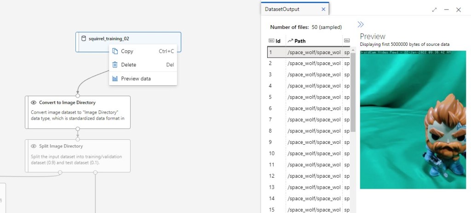Select row with Id 12 in the file table
The height and width of the screenshot is (213, 471).
click(x=309, y=176)
